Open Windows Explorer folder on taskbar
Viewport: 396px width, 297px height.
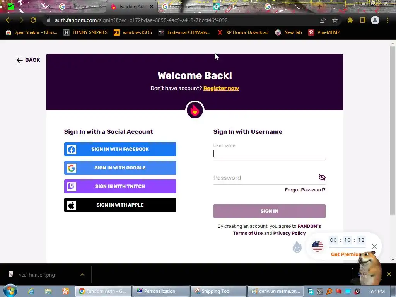(48, 291)
